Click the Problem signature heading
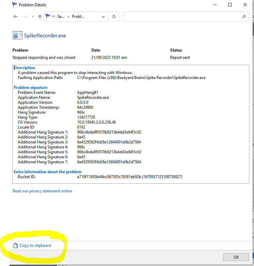 [x=31, y=88]
